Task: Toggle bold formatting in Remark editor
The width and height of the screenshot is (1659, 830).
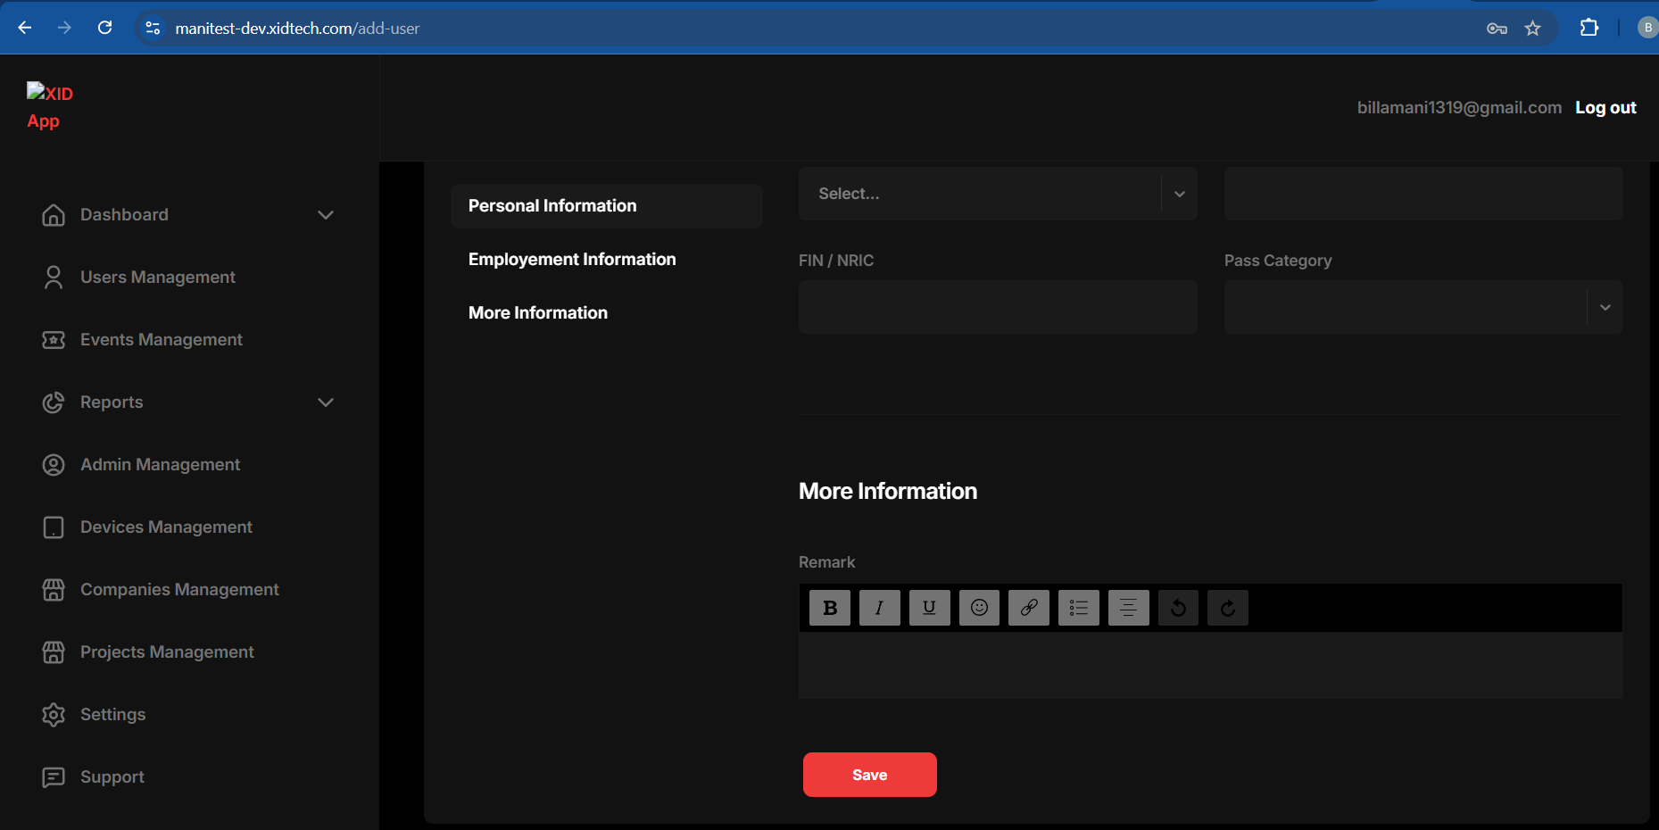Action: 830,608
